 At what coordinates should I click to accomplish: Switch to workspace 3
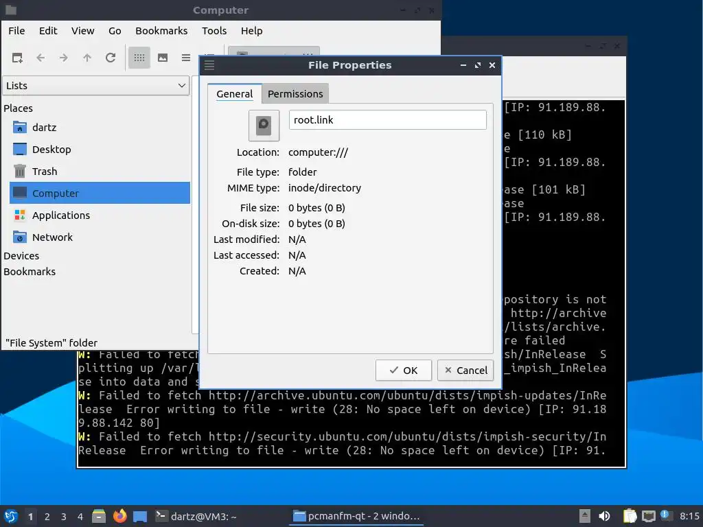point(64,517)
